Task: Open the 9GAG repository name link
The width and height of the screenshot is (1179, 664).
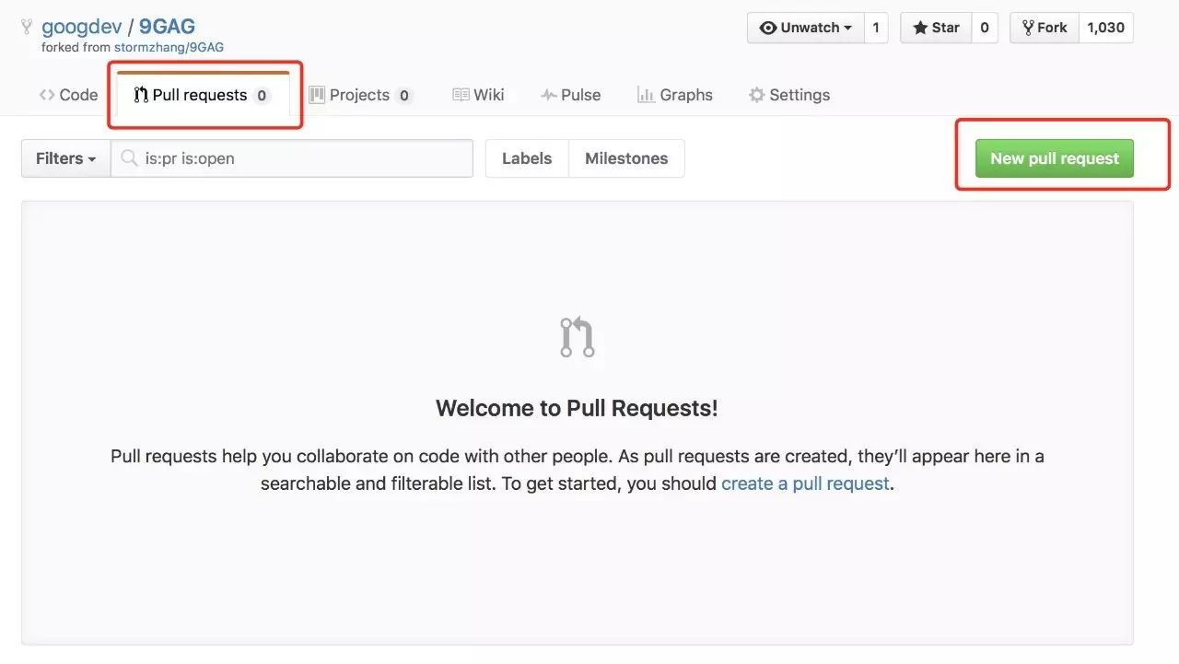Action: point(167,27)
